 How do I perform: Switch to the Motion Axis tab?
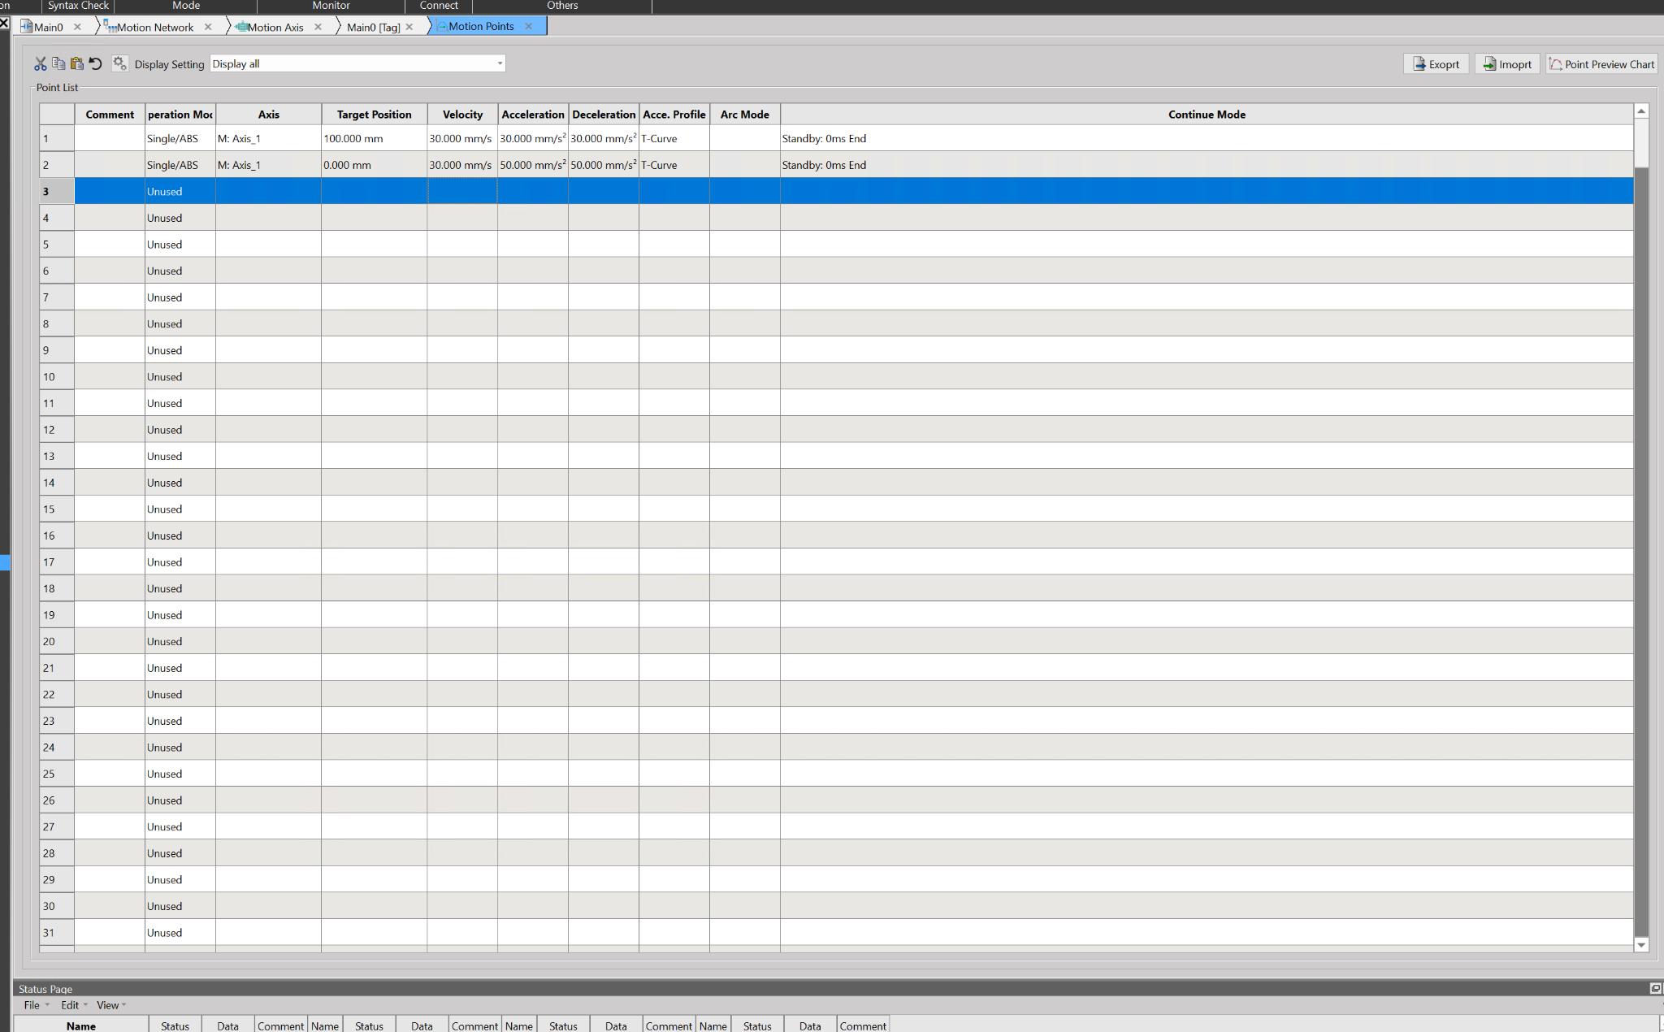pos(275,27)
